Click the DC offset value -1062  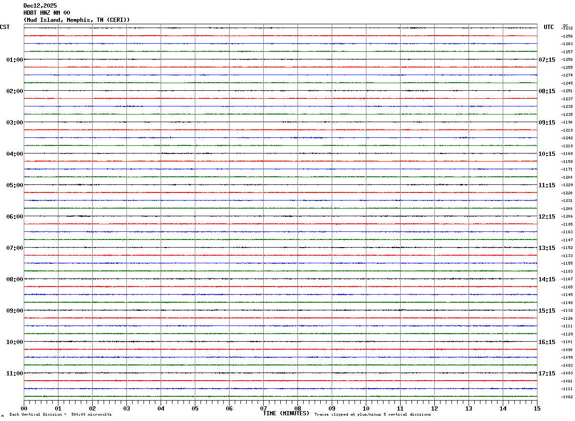pos(567,397)
